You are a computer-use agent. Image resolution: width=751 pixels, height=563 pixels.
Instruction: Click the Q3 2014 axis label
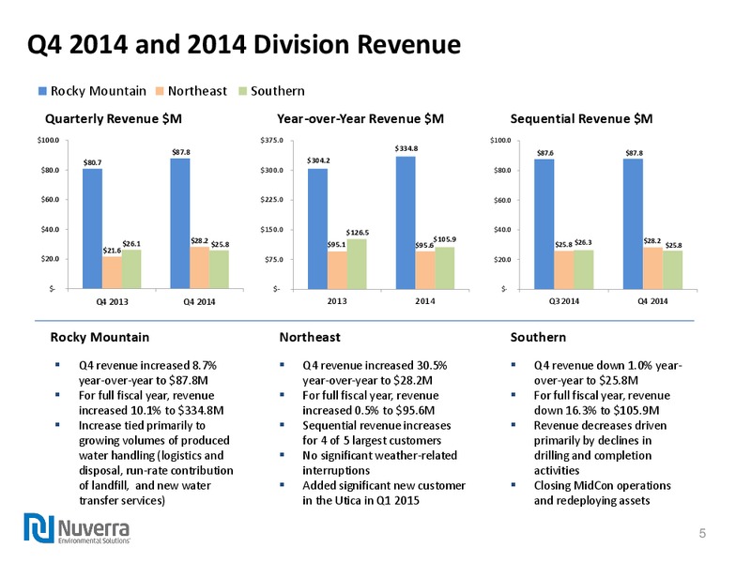(564, 301)
